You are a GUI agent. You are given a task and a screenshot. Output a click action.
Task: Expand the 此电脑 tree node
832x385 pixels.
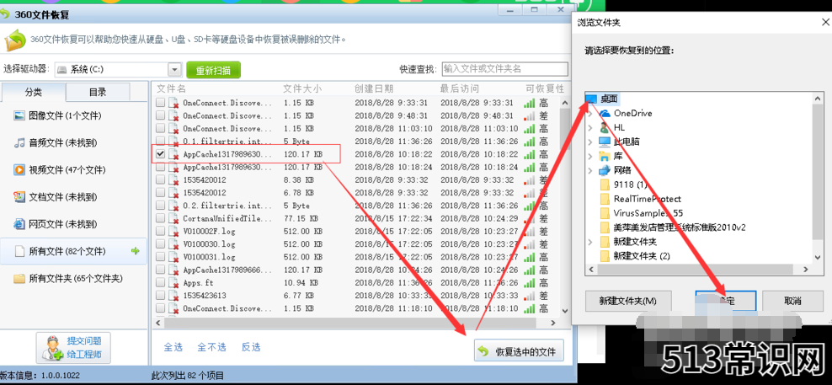(590, 142)
